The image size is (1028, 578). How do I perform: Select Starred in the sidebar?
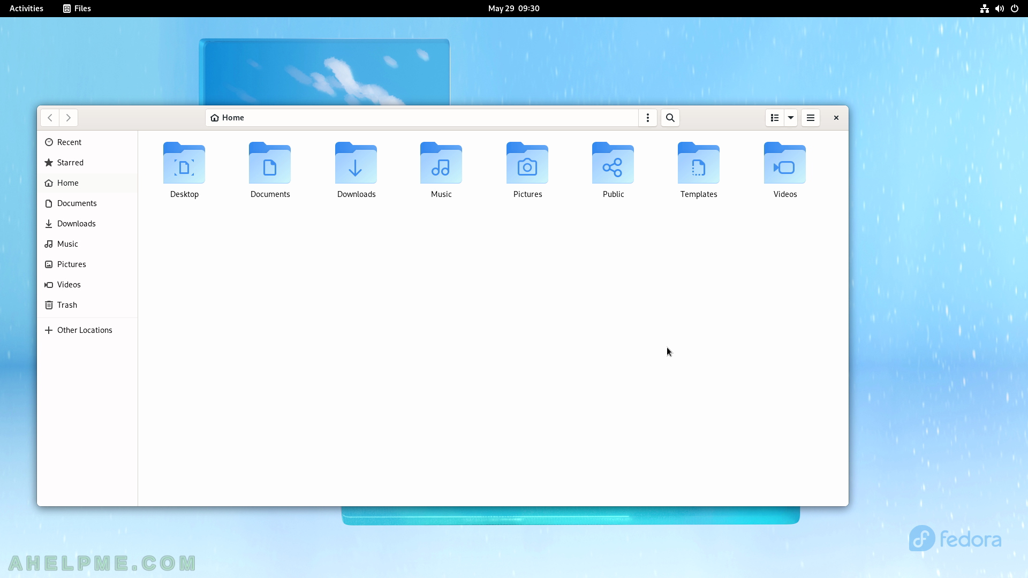(x=87, y=163)
